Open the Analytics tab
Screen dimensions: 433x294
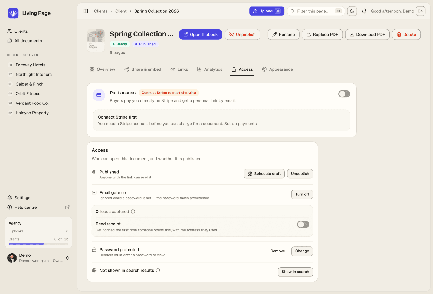210,69
